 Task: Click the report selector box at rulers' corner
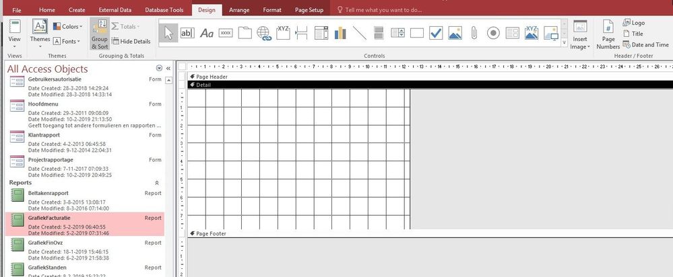click(x=182, y=67)
